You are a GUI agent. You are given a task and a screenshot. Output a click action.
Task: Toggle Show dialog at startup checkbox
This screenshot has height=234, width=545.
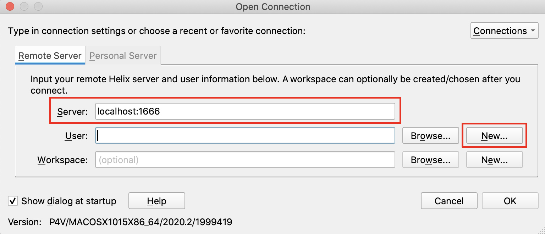coord(13,201)
